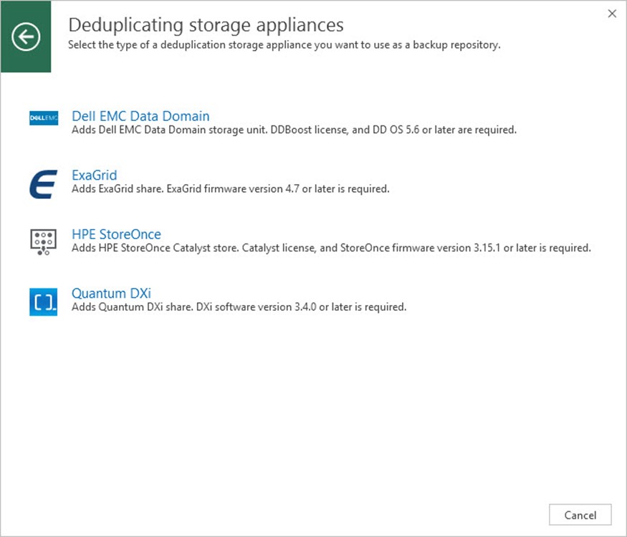Click the ExaGrid blue E icon
The height and width of the screenshot is (537, 627).
pos(43,183)
